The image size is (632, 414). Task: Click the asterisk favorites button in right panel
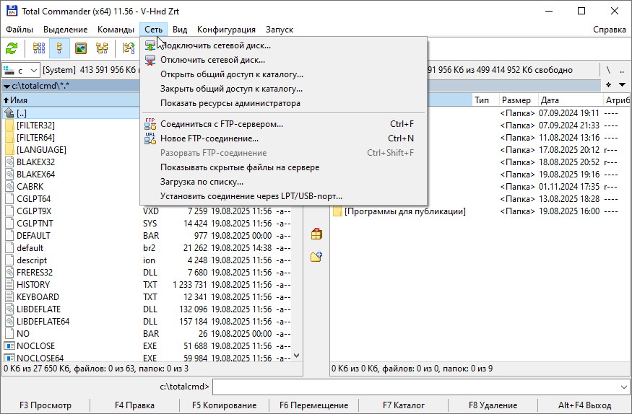(x=609, y=85)
